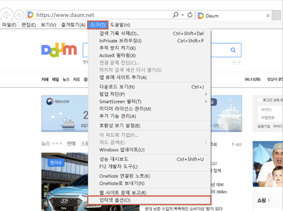Choose 추적 방지 켜기(K) menu entry
Viewport: 283px width, 211px height.
pyautogui.click(x=149, y=48)
